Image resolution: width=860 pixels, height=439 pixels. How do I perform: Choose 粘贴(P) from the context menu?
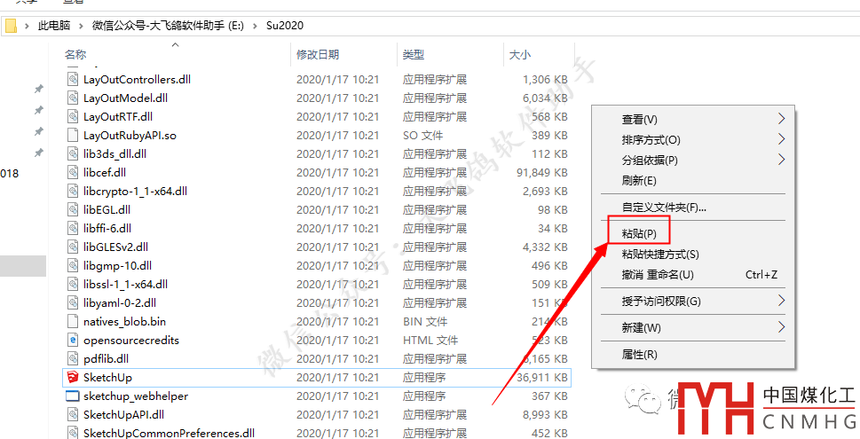(639, 234)
